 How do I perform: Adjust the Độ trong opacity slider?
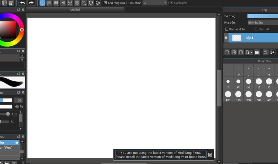pyautogui.click(x=263, y=16)
